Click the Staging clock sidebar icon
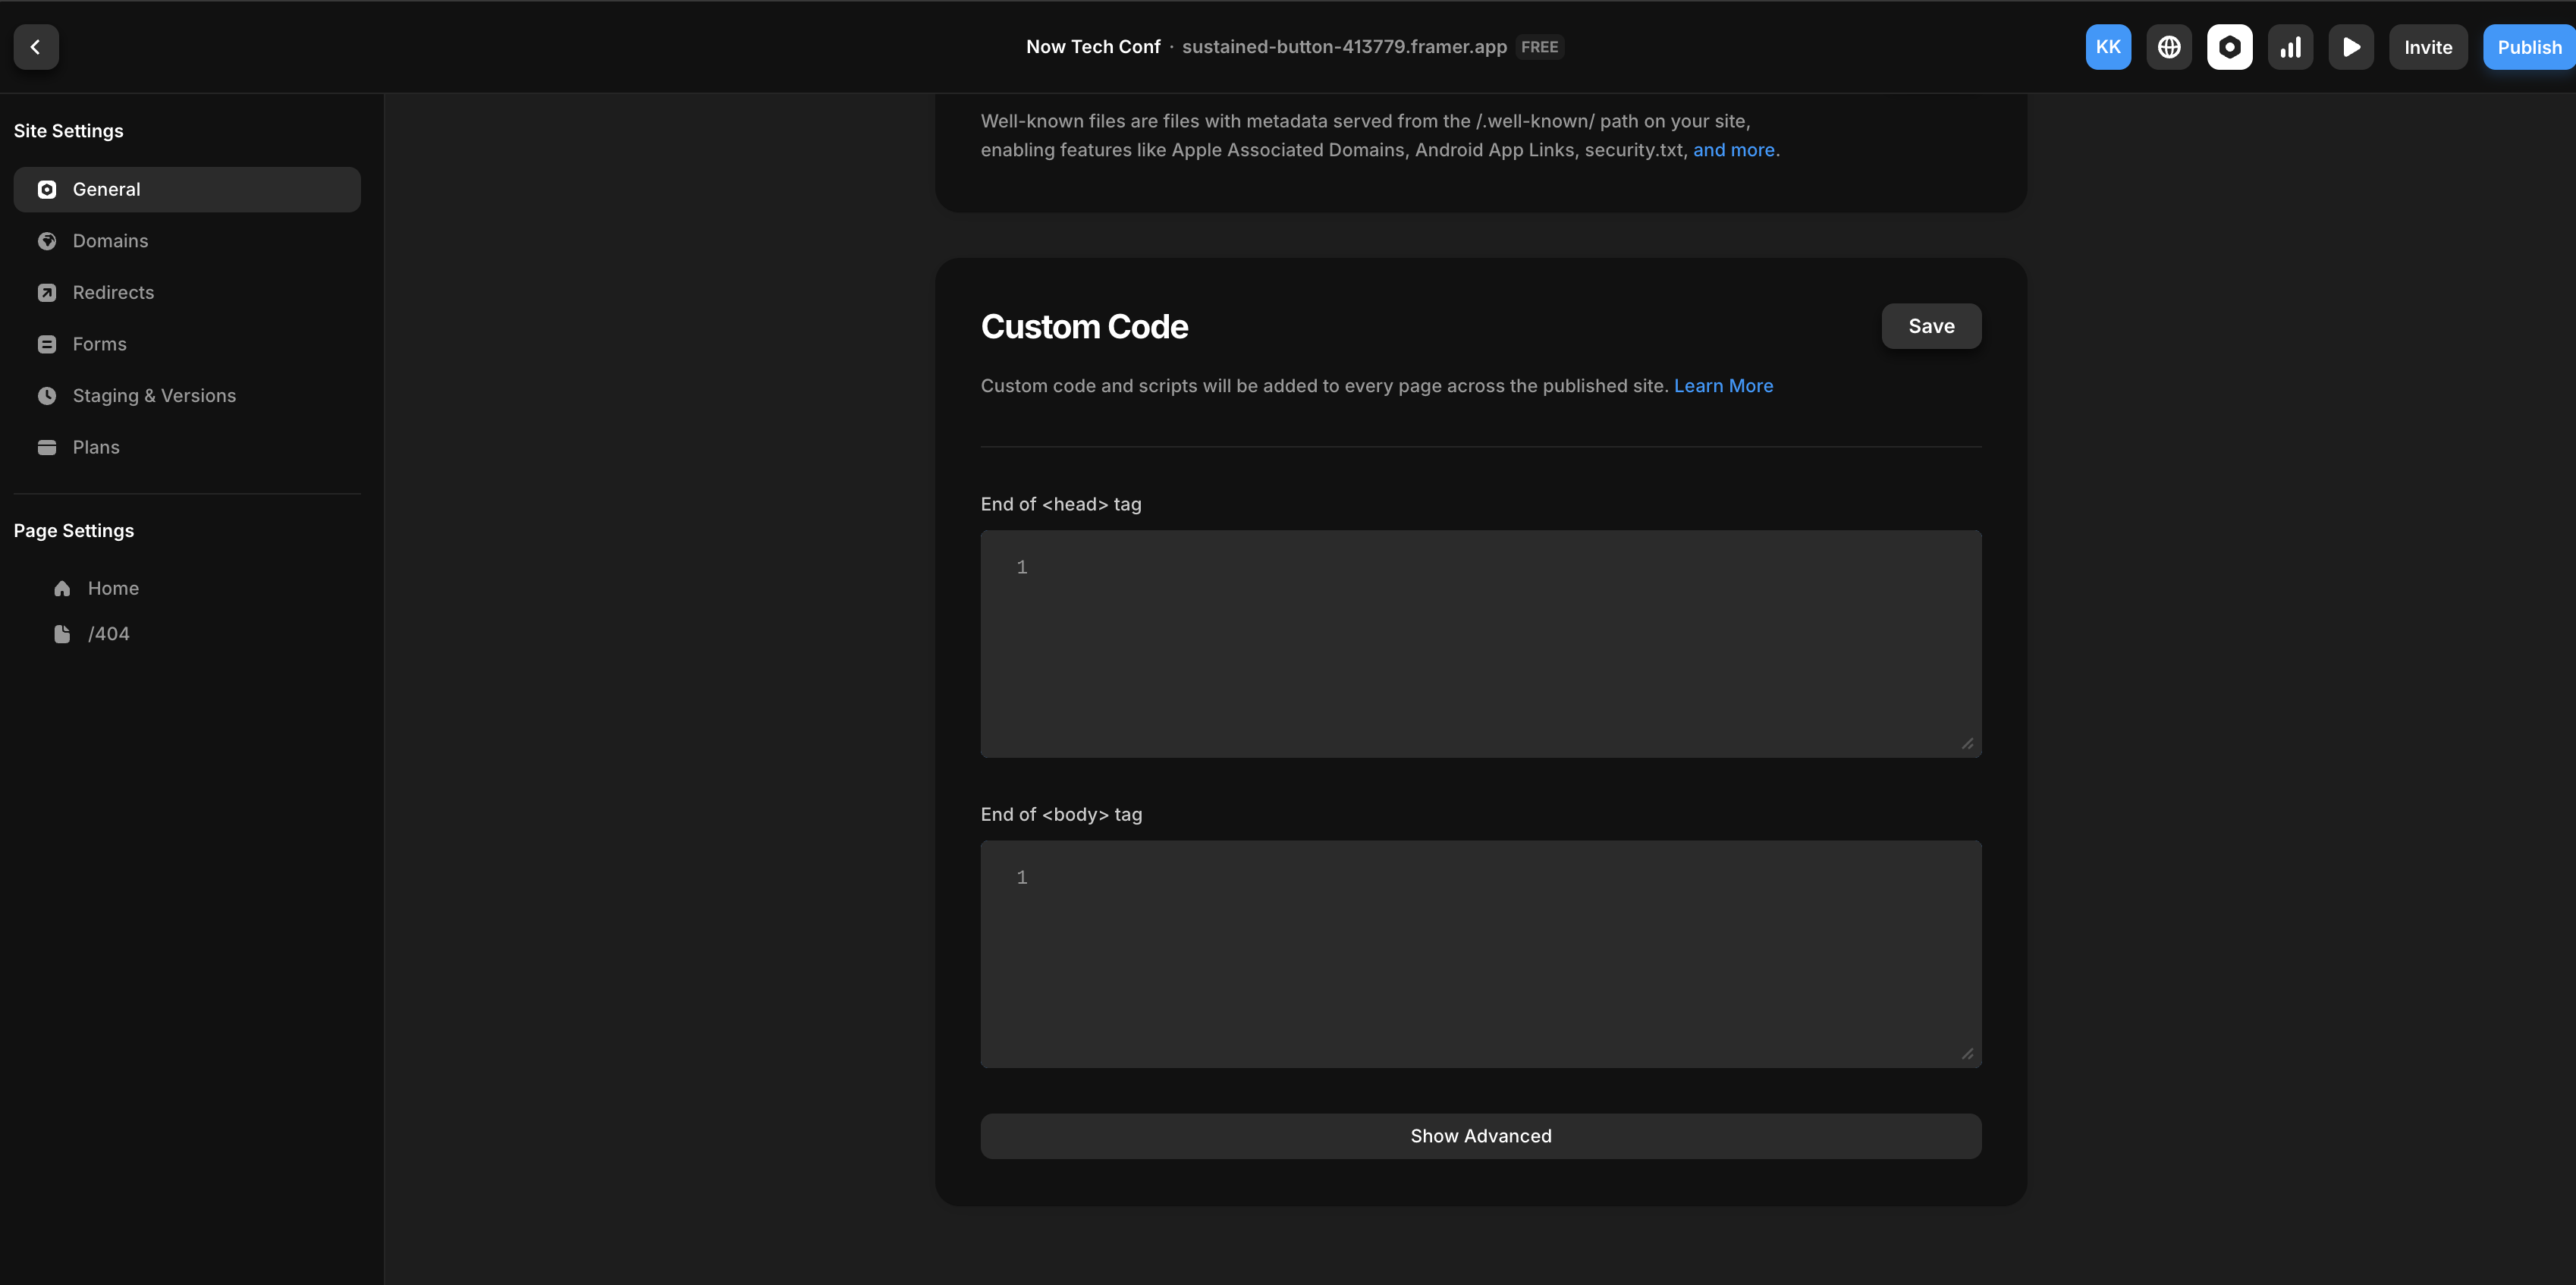This screenshot has height=1285, width=2576. 47,395
